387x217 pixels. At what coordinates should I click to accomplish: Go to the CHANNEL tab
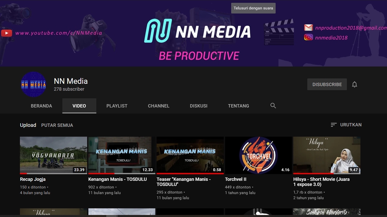click(x=158, y=106)
